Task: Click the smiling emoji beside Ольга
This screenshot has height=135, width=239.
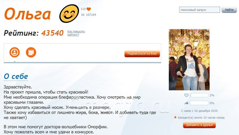Action: pos(69,13)
